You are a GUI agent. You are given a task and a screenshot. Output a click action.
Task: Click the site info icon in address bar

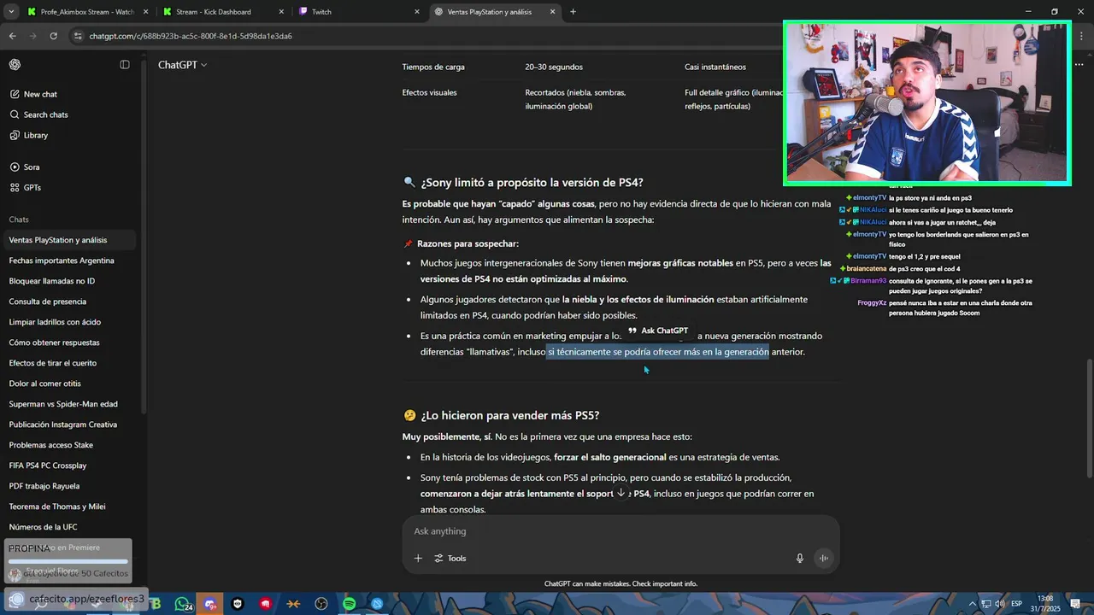[x=78, y=36]
